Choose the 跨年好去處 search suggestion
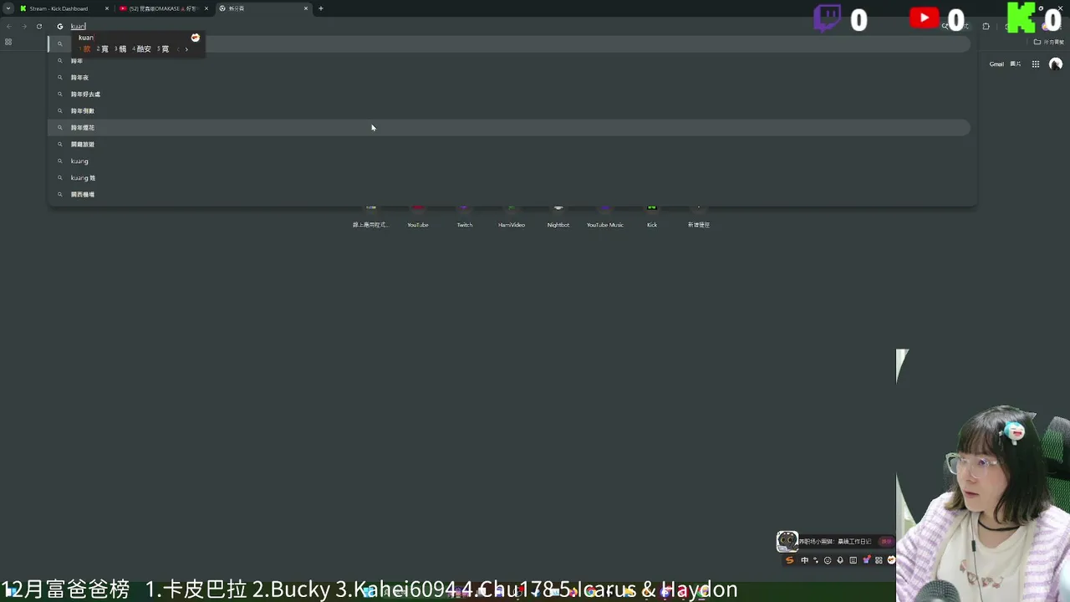Image resolution: width=1070 pixels, height=602 pixels. [509, 94]
